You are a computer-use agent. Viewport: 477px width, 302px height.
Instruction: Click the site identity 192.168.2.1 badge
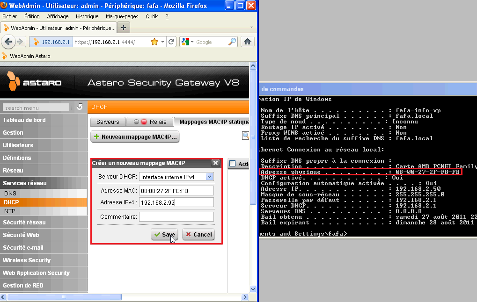pos(51,42)
